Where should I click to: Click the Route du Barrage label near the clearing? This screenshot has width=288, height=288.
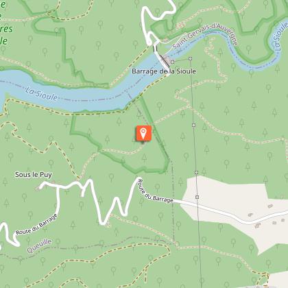(x=155, y=191)
